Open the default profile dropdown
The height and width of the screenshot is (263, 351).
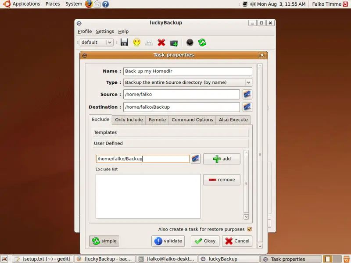click(97, 42)
